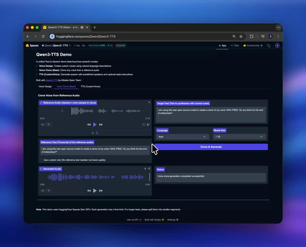Switch to the Voice Design tab
Screen dimensions: 306x247
click(45, 86)
